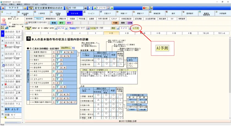This screenshot has width=231, height=126.
Task: Click the staff icon beside ND 太郎
Action: coord(67,8)
